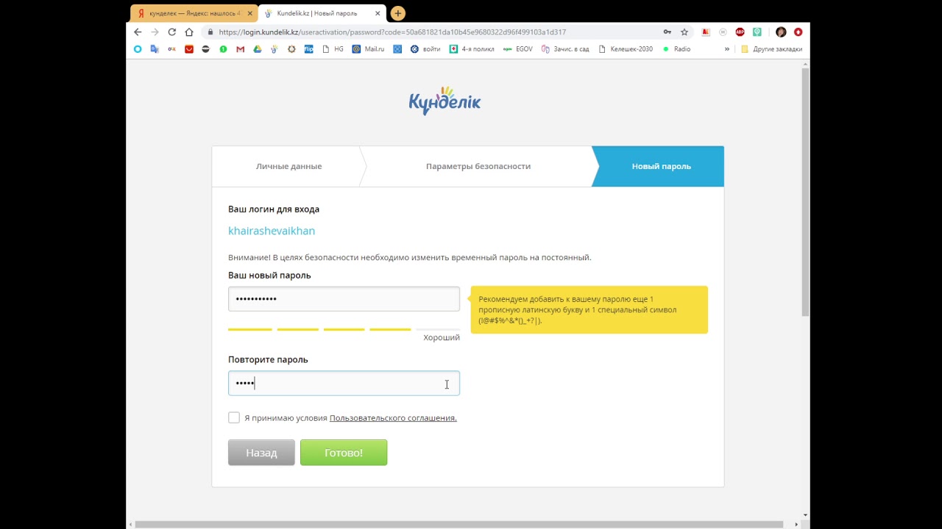Screen dimensions: 942x529
Task: Open a new browser tab
Action: coord(398,13)
